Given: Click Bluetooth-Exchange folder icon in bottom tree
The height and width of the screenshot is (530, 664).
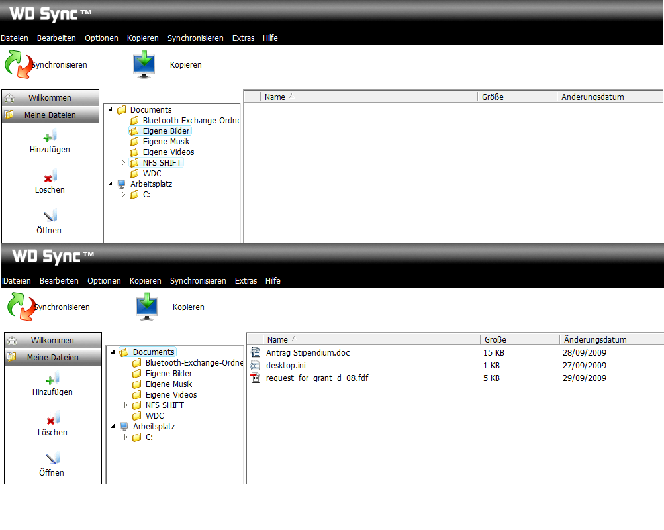Looking at the screenshot, I should click(x=137, y=362).
